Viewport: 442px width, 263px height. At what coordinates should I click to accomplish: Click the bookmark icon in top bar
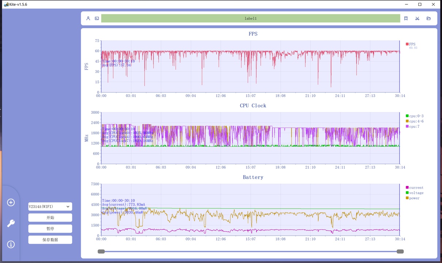coord(406,18)
